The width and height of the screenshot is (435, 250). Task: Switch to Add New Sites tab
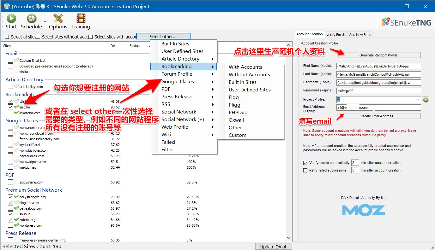click(360, 35)
